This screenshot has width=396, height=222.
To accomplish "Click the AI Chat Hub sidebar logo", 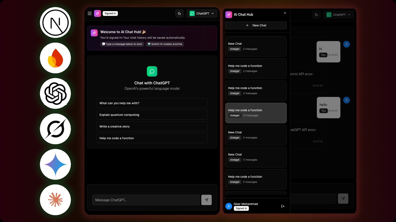I will coord(229,14).
